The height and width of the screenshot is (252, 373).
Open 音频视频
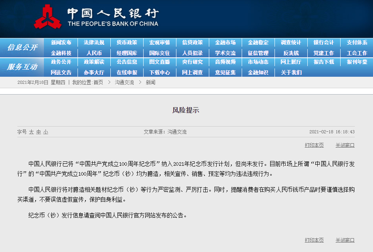(225, 62)
